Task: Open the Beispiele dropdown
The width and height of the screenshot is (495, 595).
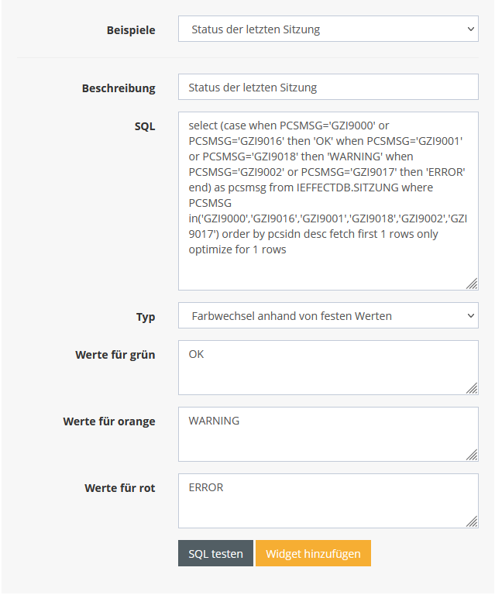Action: pos(328,29)
